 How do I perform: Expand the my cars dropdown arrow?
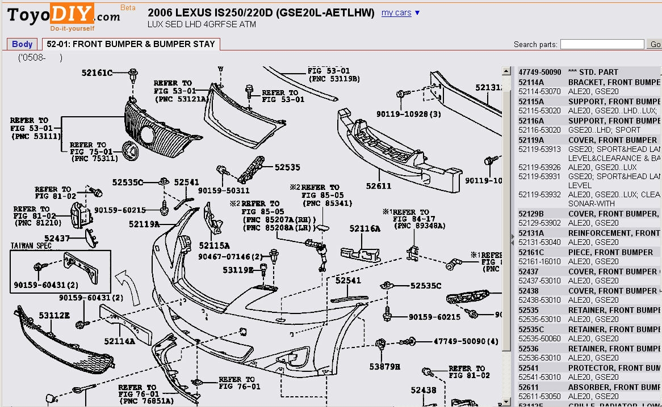tap(417, 12)
